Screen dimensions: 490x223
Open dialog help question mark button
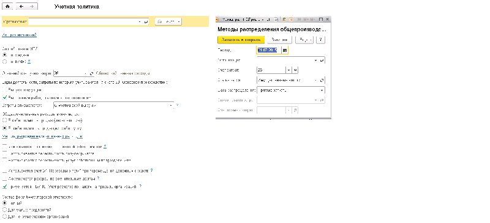tap(320, 40)
